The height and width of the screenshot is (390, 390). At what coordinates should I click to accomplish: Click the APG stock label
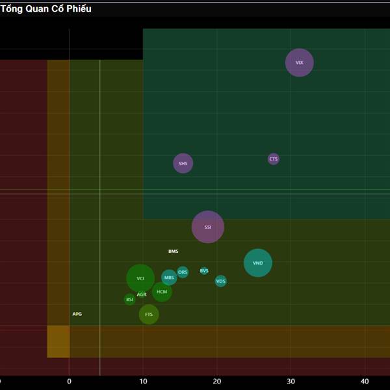[77, 314]
